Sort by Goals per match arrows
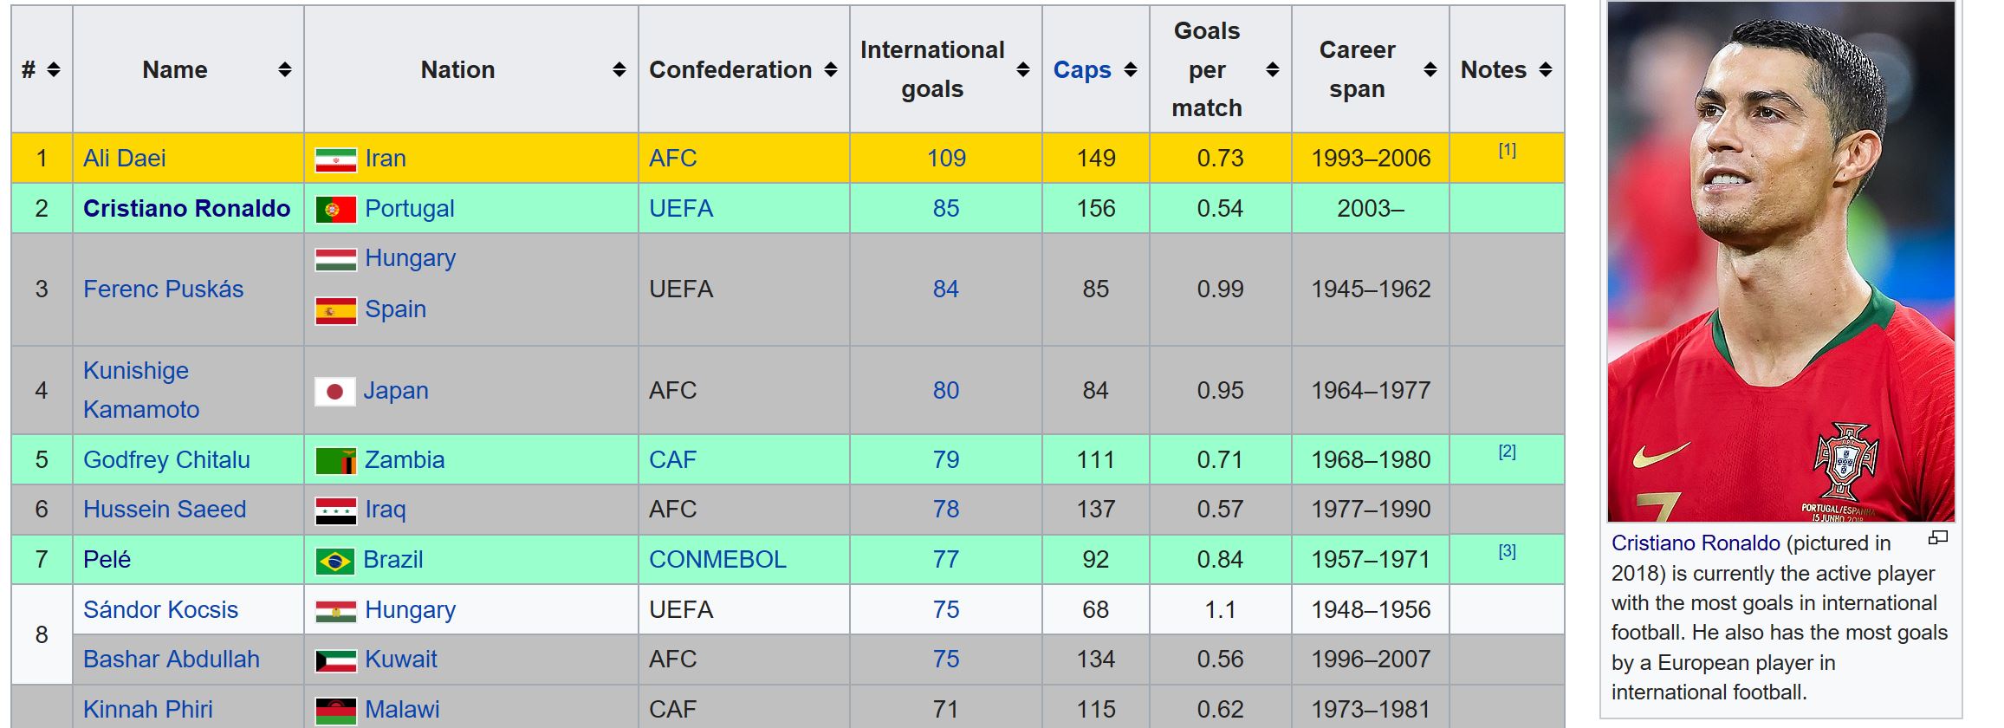The width and height of the screenshot is (2004, 728). [1273, 70]
